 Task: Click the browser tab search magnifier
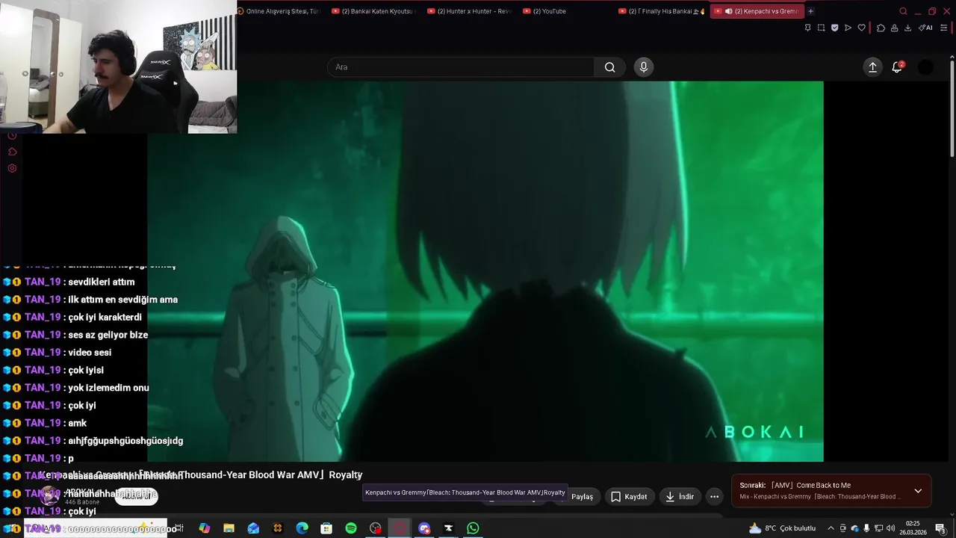click(x=903, y=11)
